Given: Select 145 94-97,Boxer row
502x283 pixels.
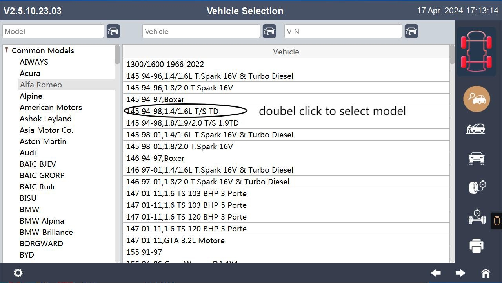Looking at the screenshot, I should pyautogui.click(x=286, y=99).
